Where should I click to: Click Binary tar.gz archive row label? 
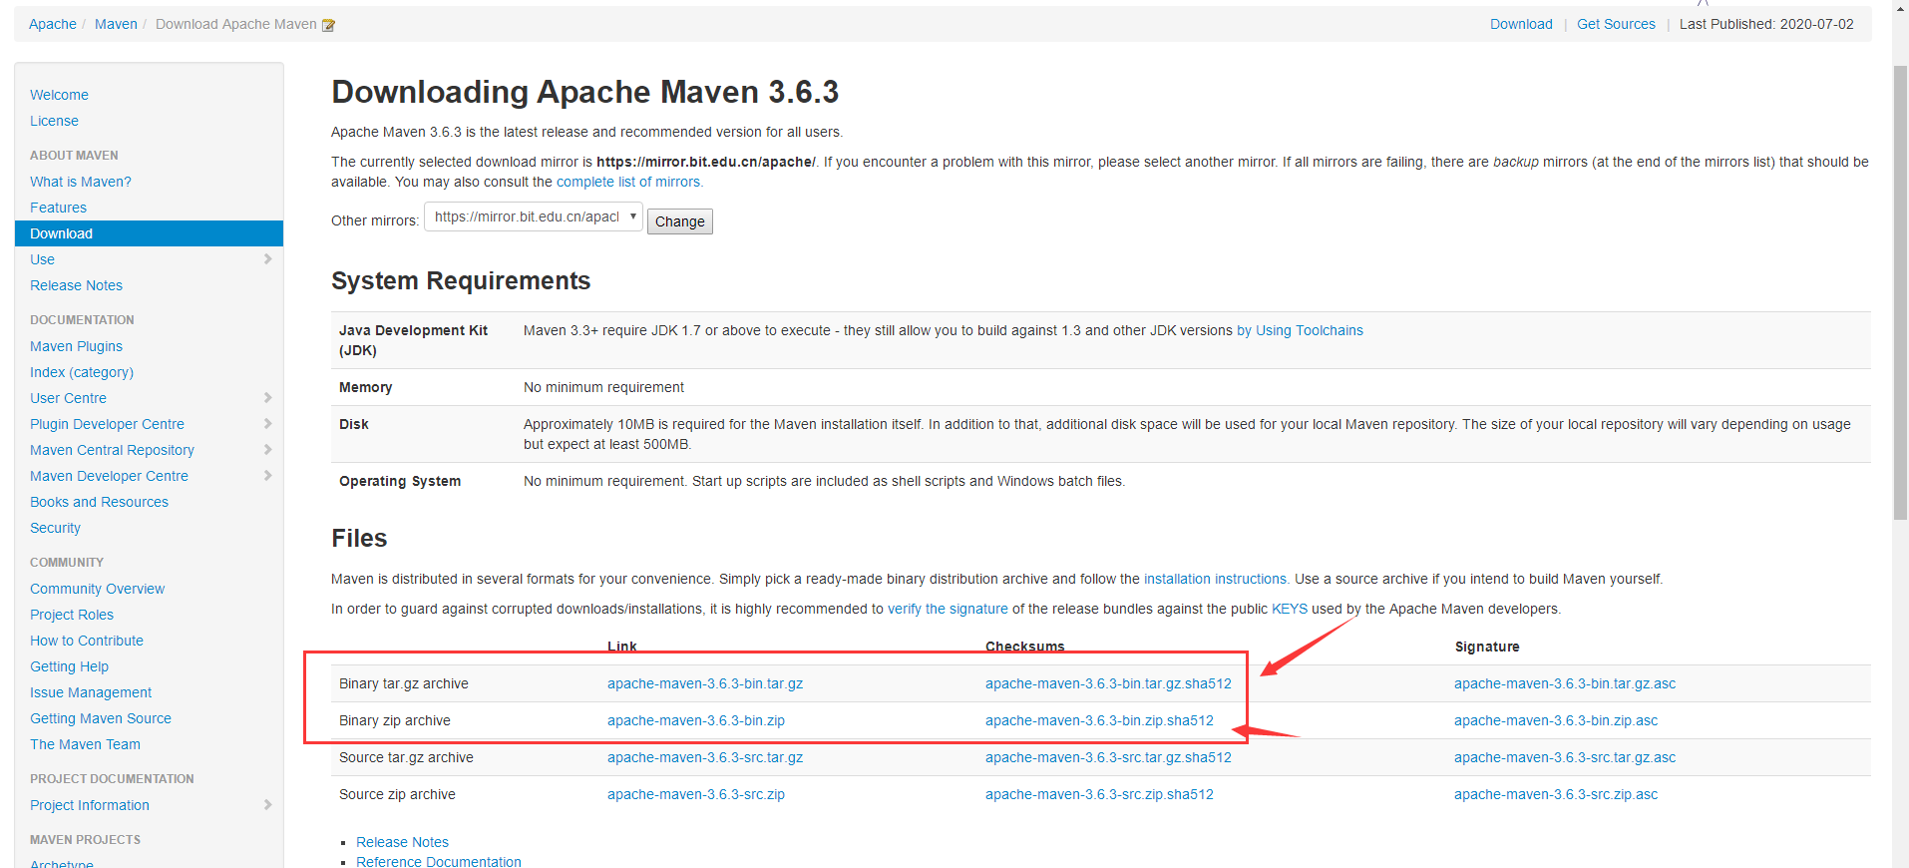[x=404, y=683]
